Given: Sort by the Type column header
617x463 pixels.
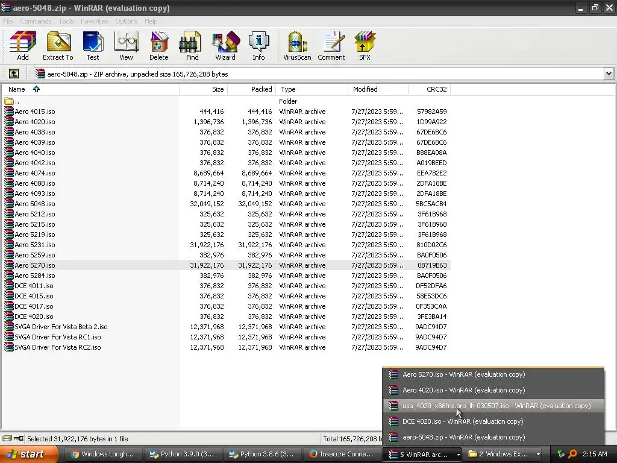Looking at the screenshot, I should (312, 89).
